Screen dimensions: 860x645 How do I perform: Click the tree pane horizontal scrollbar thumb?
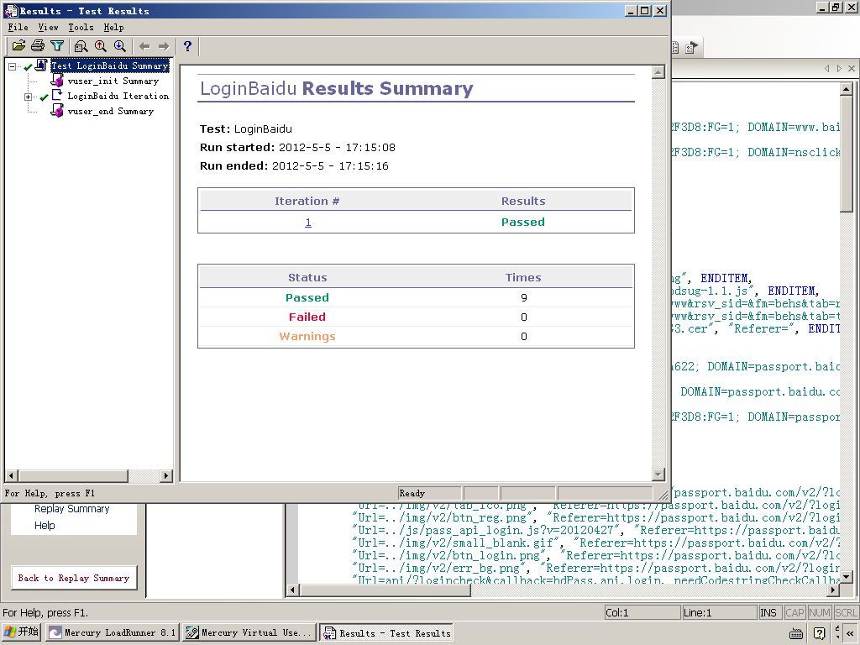72,475
